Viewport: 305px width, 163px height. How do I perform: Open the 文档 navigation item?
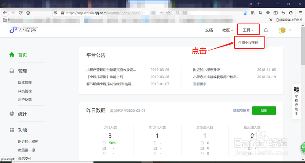(x=209, y=30)
